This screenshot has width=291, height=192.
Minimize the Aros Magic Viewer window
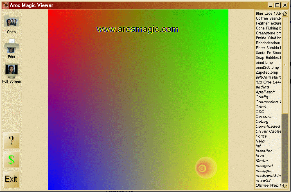point(271,5)
